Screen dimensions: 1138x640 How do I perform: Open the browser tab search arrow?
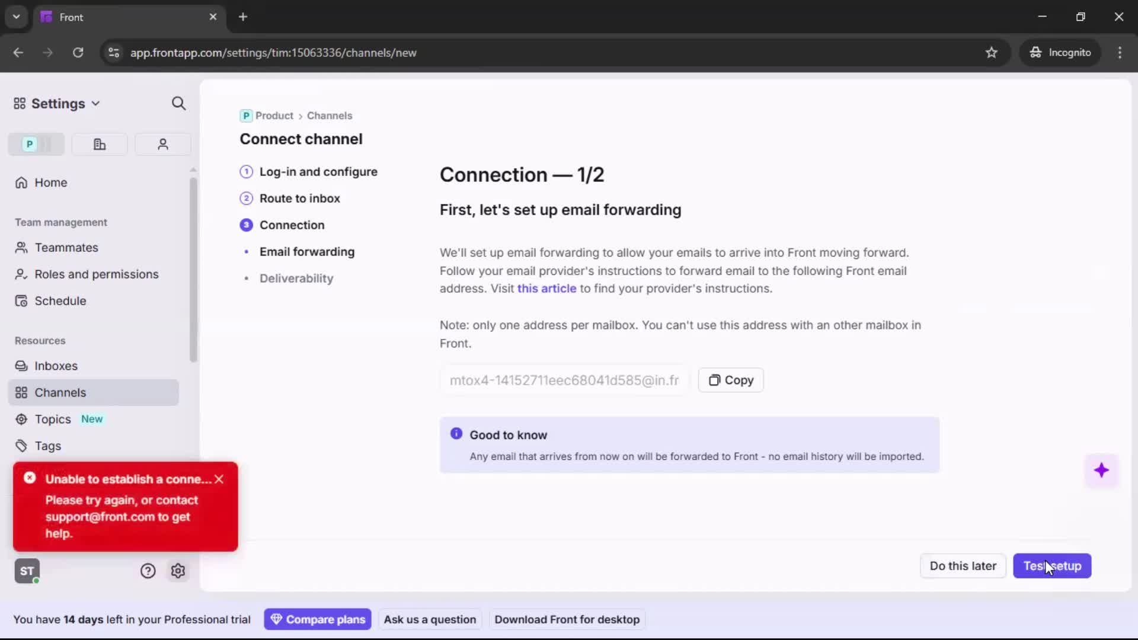(x=16, y=17)
